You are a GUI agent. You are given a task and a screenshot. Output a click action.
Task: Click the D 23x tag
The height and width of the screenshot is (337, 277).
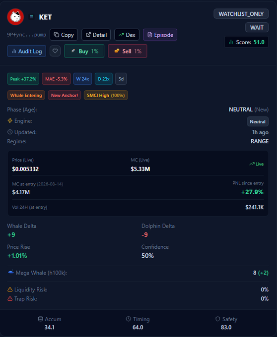[104, 79]
